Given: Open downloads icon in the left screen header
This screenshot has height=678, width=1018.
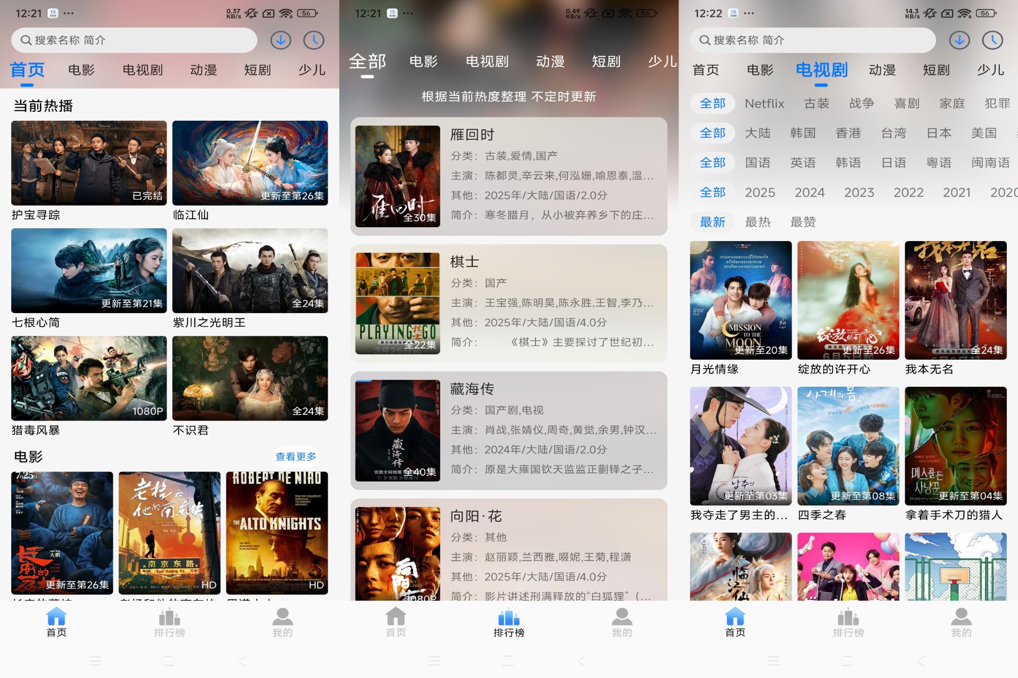Looking at the screenshot, I should 280,40.
